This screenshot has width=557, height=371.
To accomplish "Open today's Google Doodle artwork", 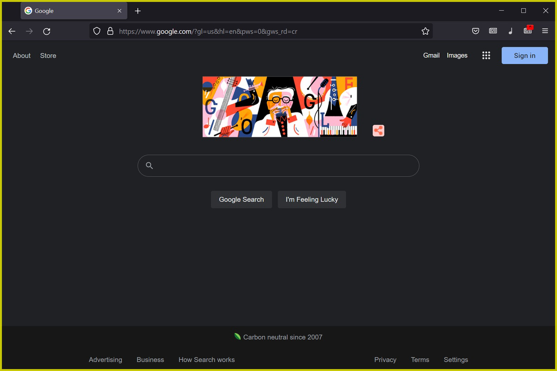I will coord(279,106).
